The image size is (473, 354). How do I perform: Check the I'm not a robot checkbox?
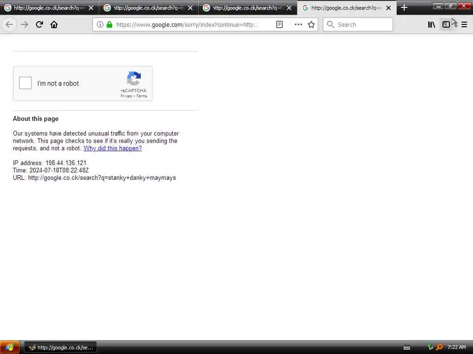point(25,83)
